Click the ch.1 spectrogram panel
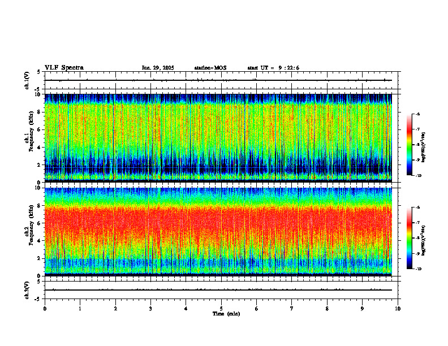 [218, 138]
